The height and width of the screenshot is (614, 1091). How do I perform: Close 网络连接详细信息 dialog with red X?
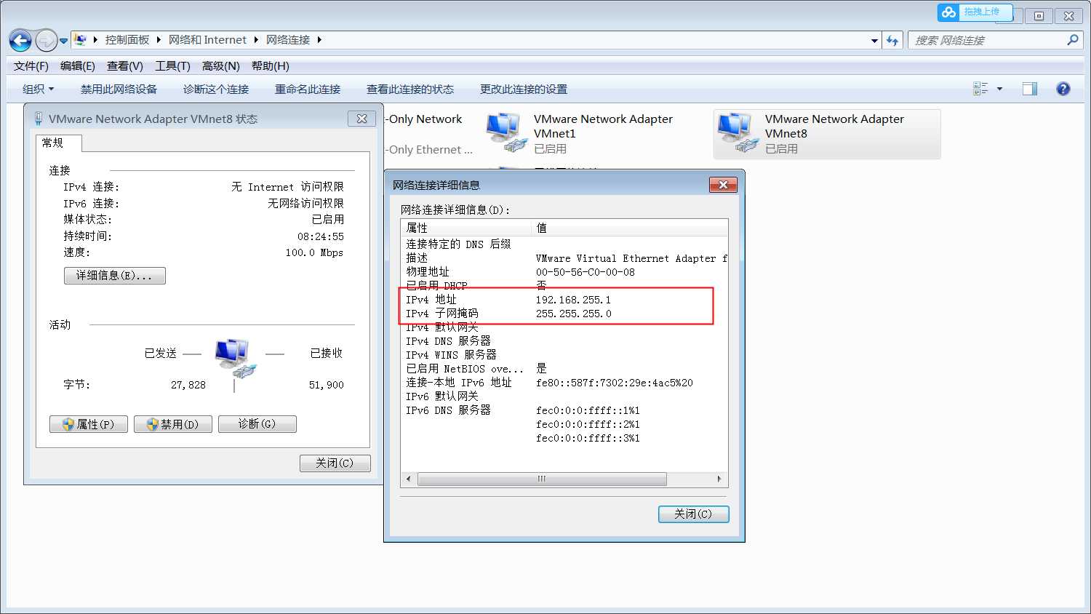[723, 185]
